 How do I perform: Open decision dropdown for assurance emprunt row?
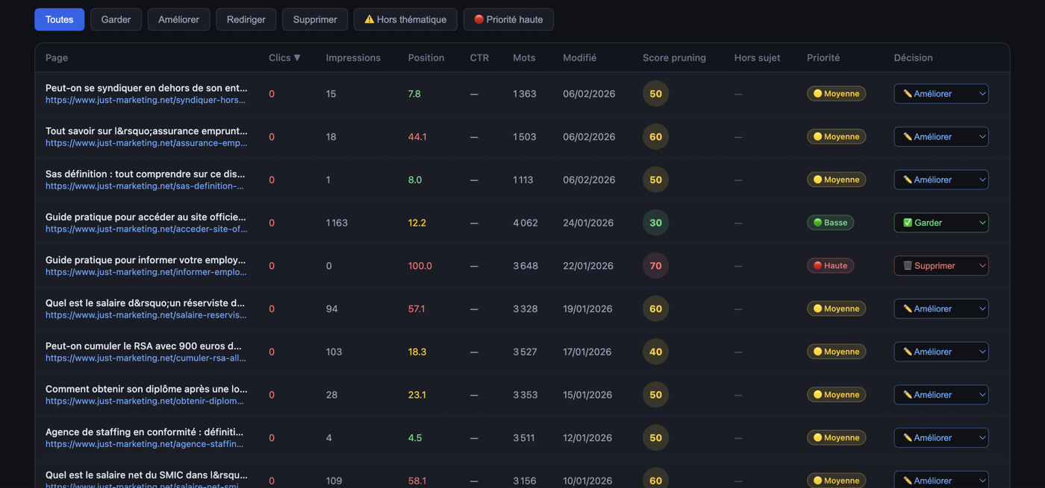941,136
